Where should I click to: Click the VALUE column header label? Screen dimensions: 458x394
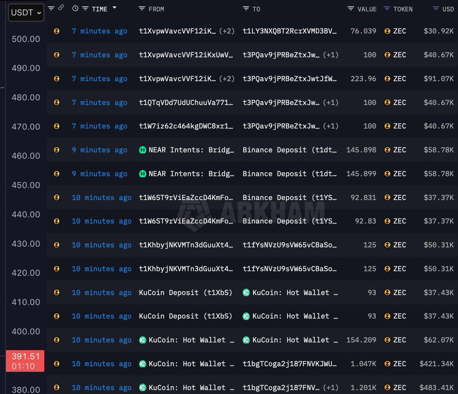(x=367, y=9)
